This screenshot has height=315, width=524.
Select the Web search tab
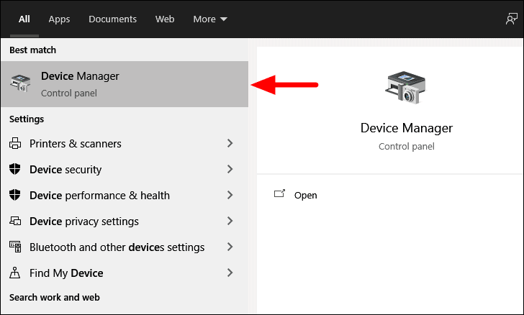pyautogui.click(x=165, y=19)
